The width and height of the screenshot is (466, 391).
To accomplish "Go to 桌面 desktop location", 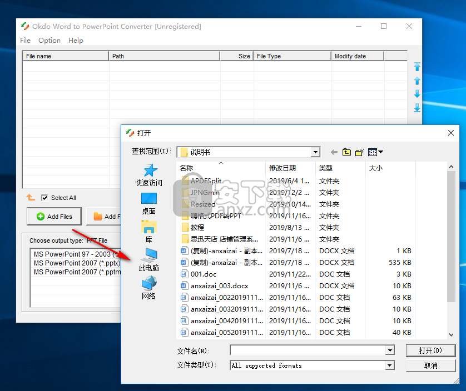I will [149, 204].
